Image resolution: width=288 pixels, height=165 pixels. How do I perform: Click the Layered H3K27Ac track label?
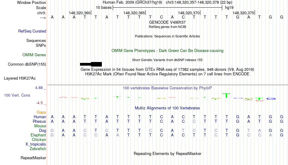point(20,78)
